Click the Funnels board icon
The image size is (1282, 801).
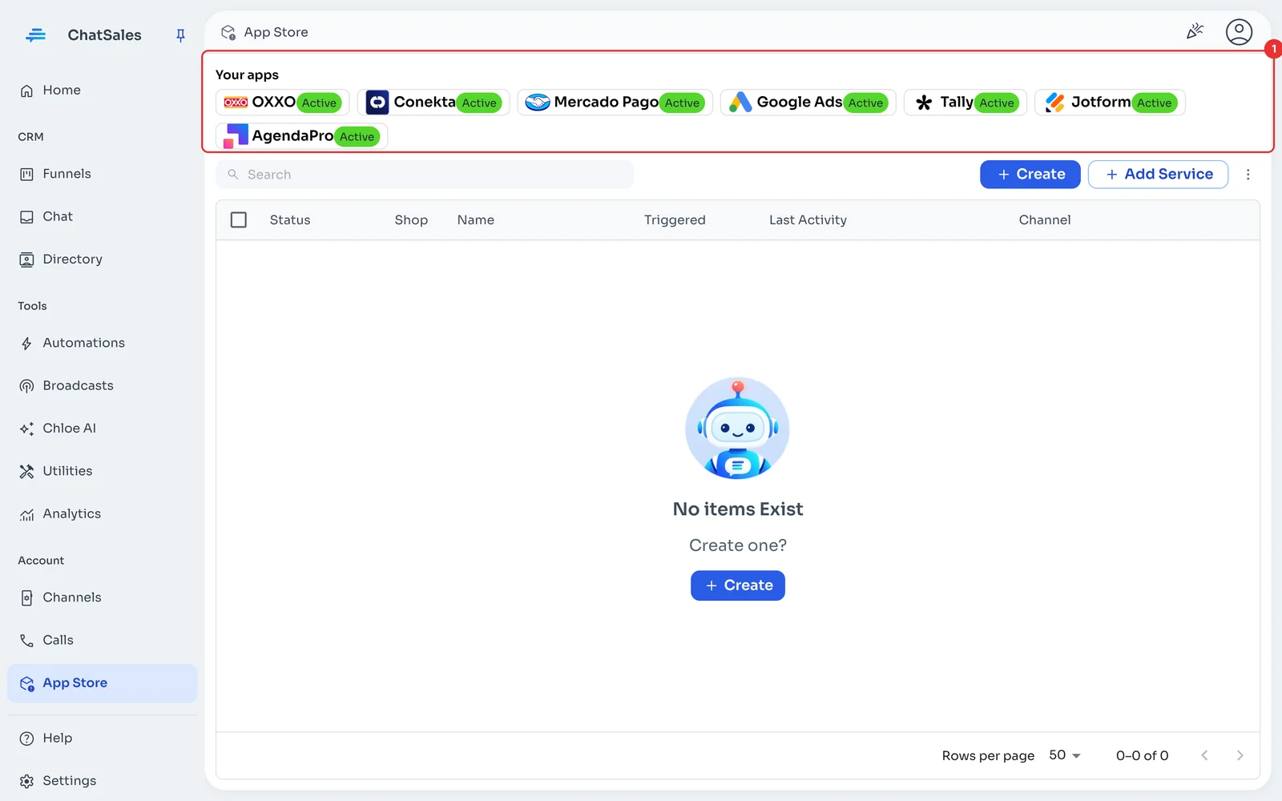tap(26, 174)
